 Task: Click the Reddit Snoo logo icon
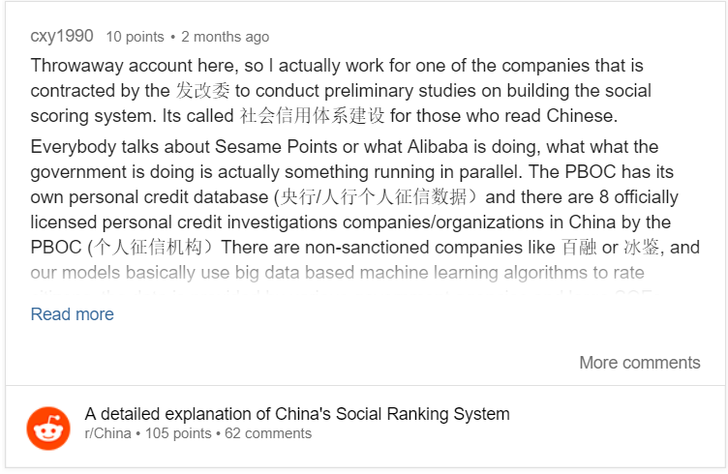tap(48, 429)
